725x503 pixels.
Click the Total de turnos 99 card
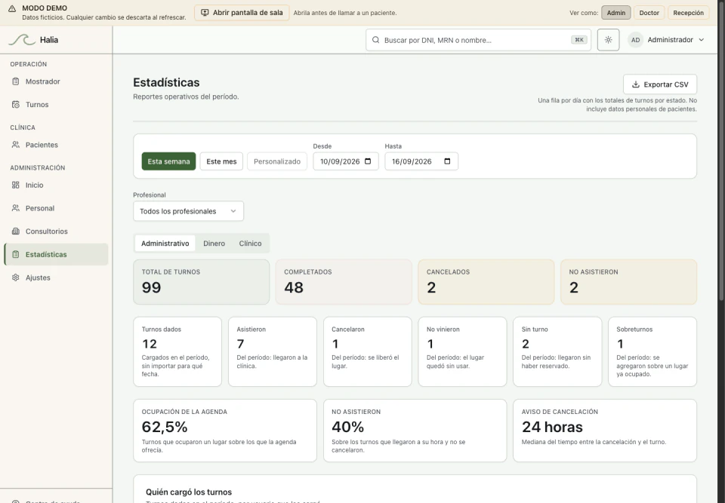click(201, 282)
